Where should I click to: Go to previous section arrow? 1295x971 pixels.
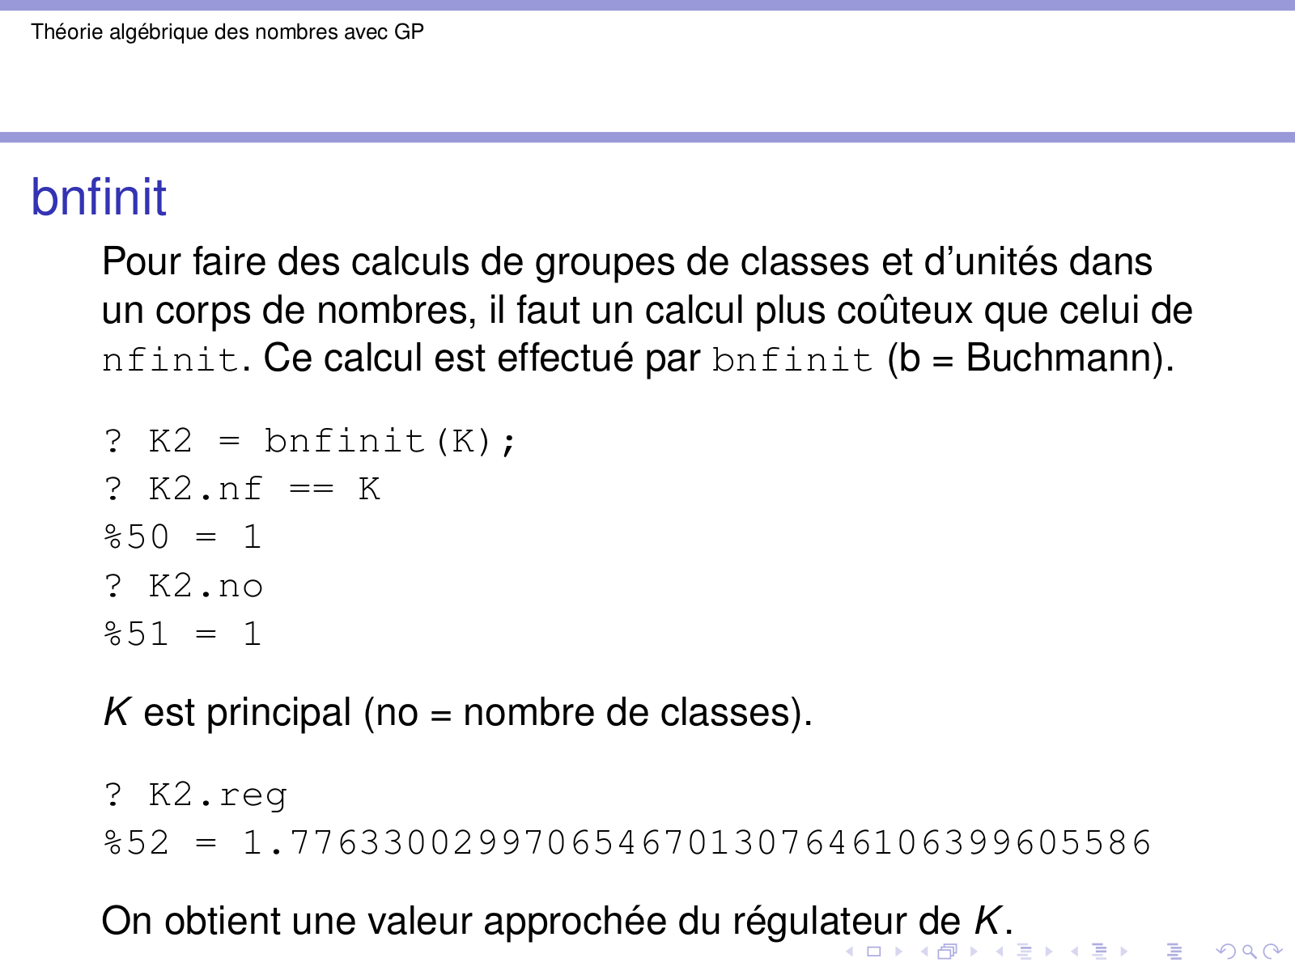(1075, 952)
